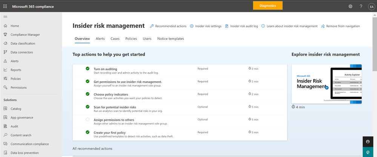Click the Turn on auditing green checkmark
Screen dimensions: 377x157
[x=88, y=69]
